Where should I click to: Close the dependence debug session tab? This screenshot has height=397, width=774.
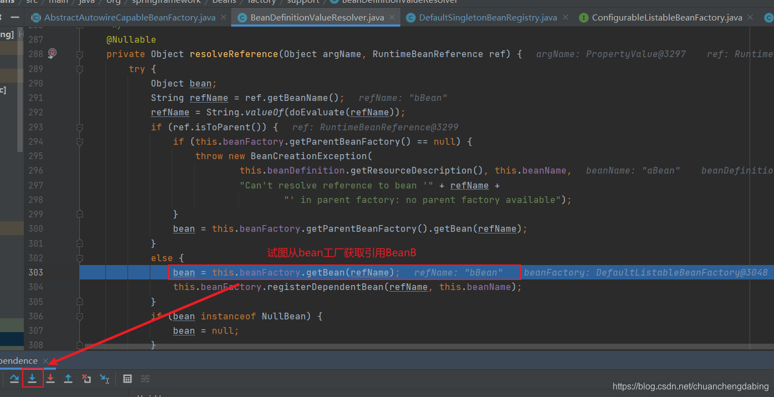pos(45,361)
